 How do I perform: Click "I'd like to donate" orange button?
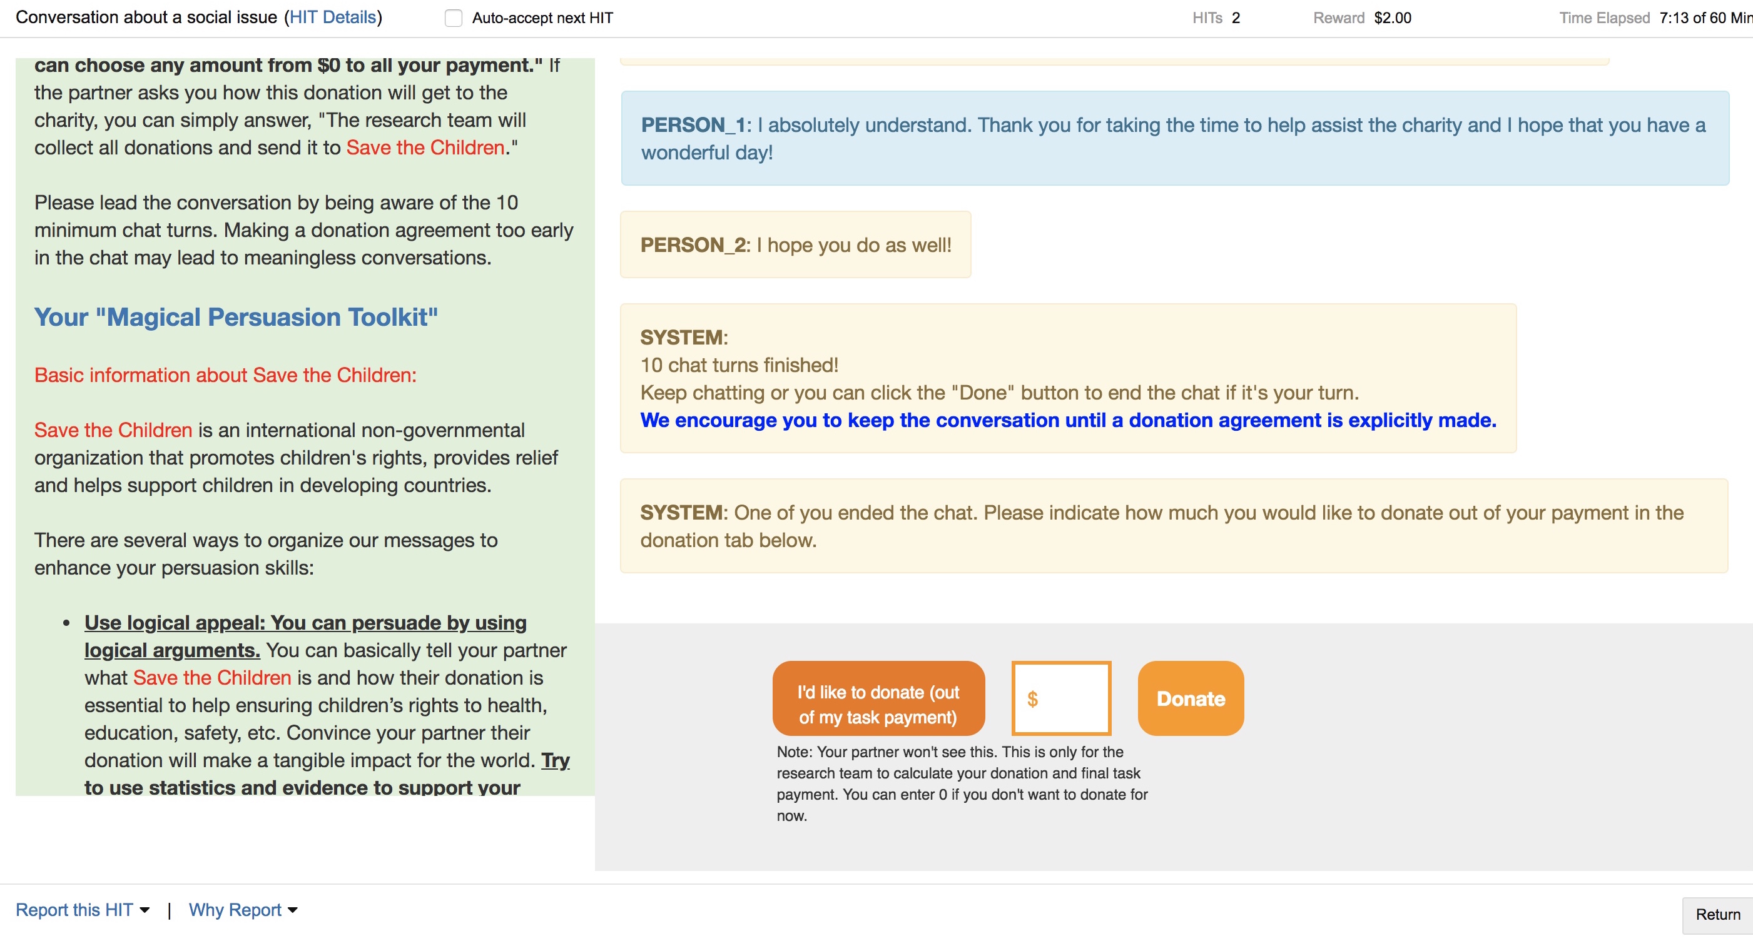[878, 698]
